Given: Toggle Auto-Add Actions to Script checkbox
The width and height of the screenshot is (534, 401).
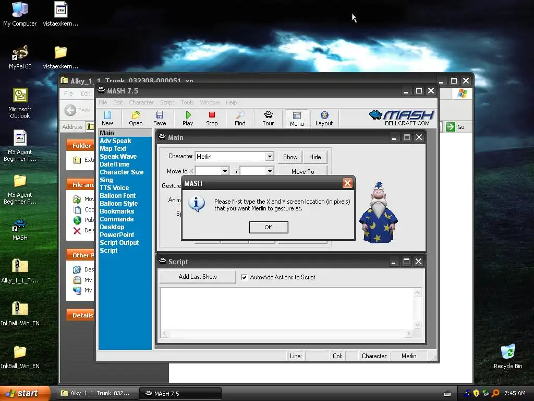Looking at the screenshot, I should 244,277.
